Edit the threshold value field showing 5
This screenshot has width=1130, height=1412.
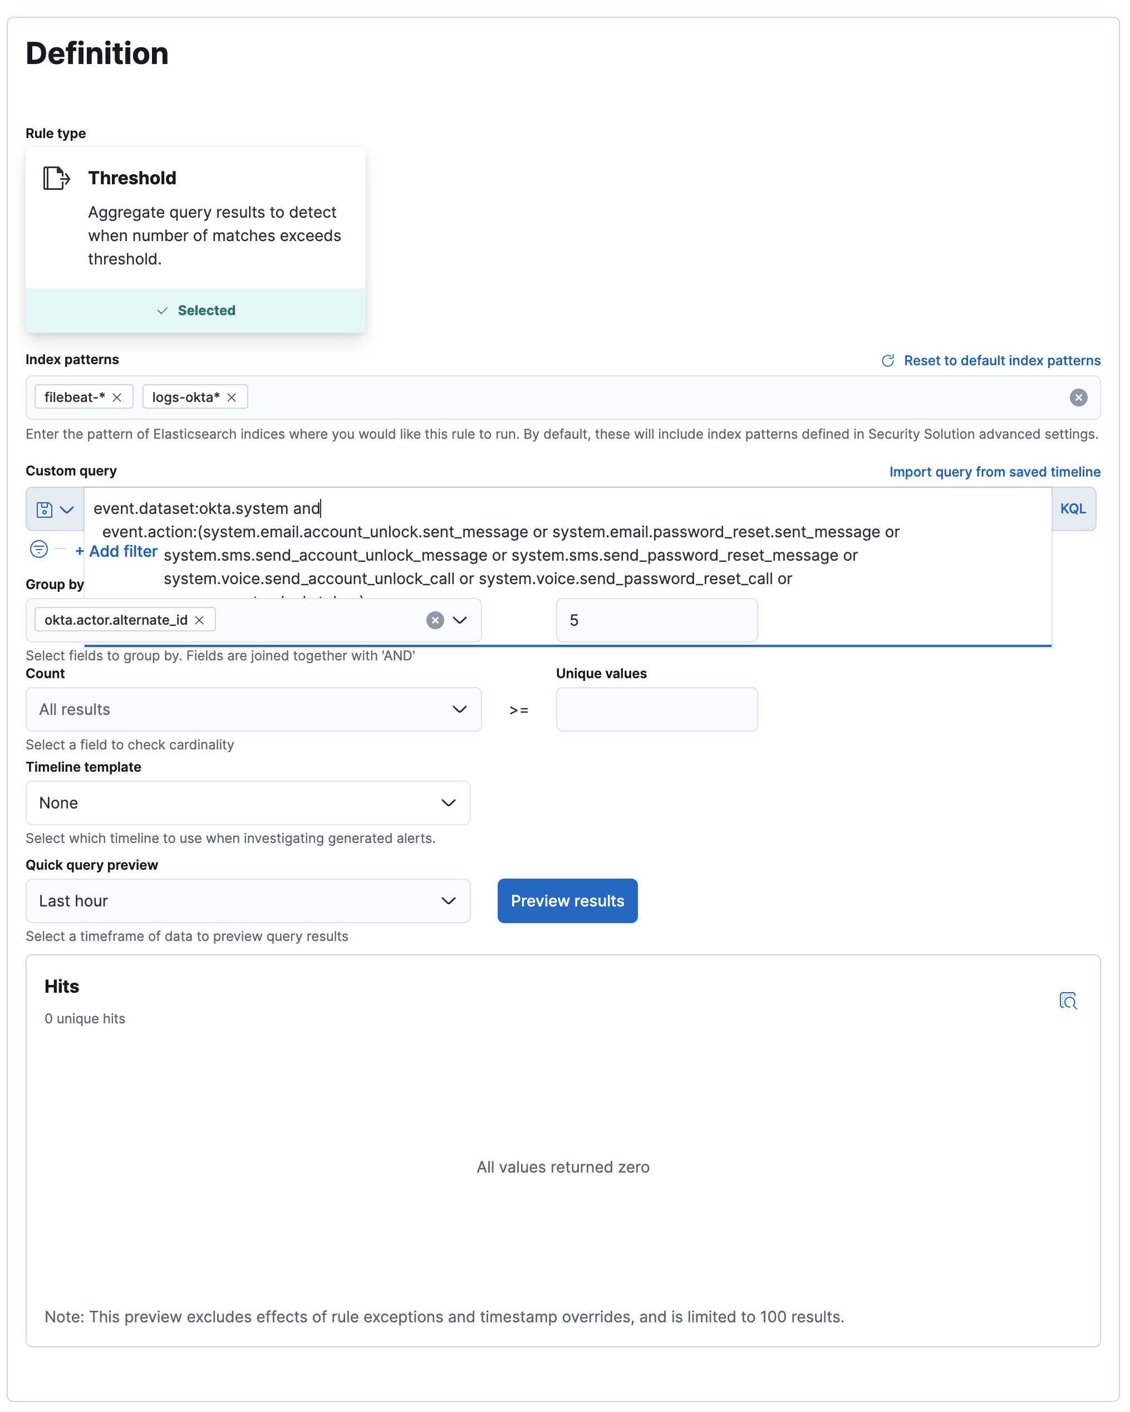click(656, 620)
